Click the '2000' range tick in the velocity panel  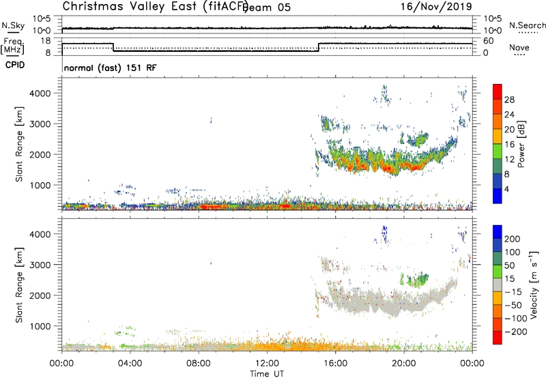coord(40,295)
